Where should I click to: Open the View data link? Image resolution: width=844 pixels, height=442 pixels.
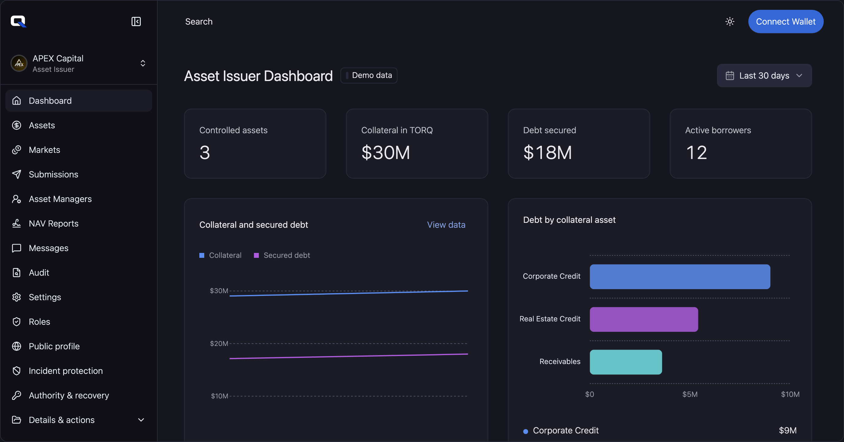click(x=446, y=225)
